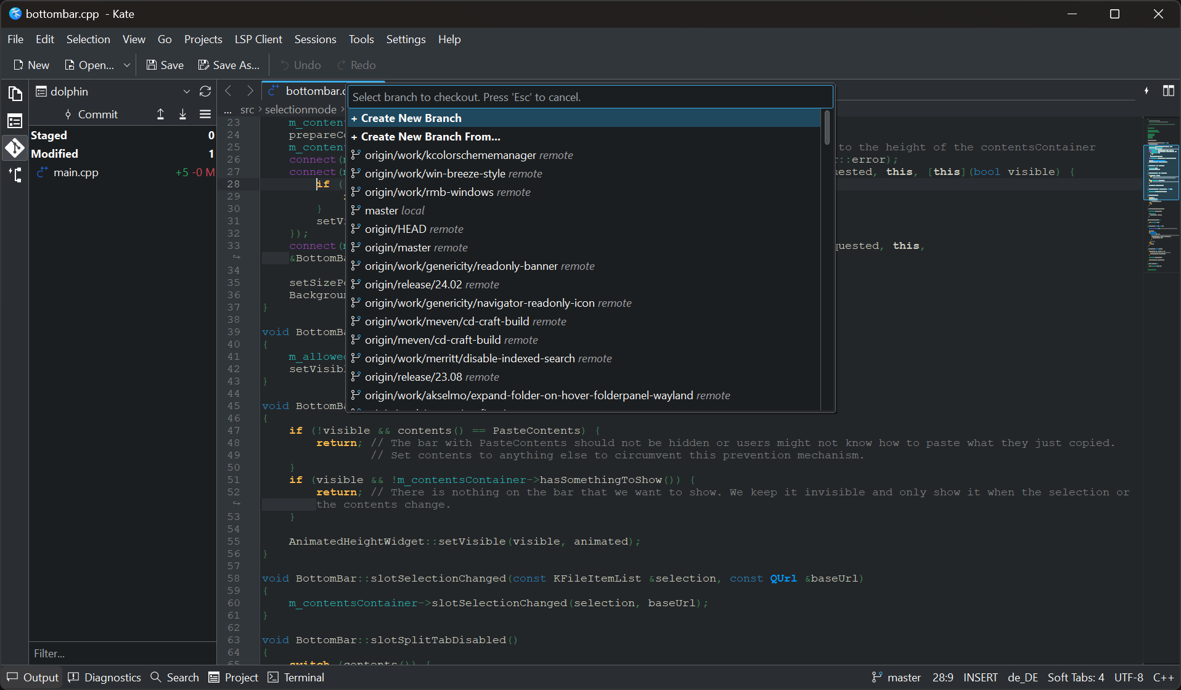Click the Git pull down-arrow icon
The width and height of the screenshot is (1181, 690).
click(x=182, y=115)
